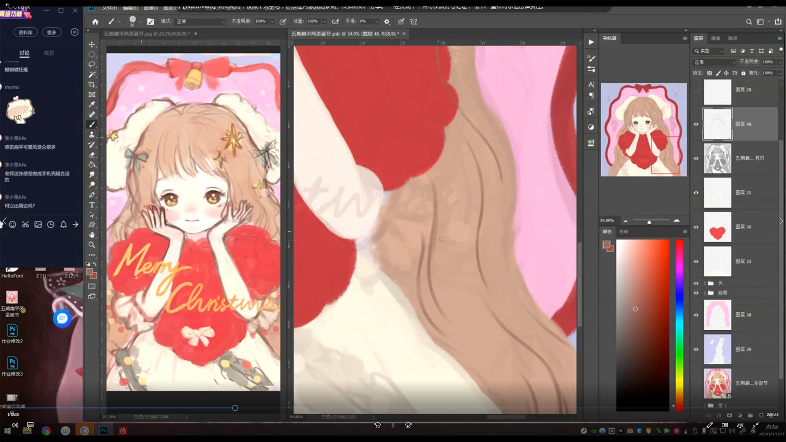Image resolution: width=786 pixels, height=442 pixels.
Task: Click the 更多 button in chat panel
Action: tap(52, 32)
